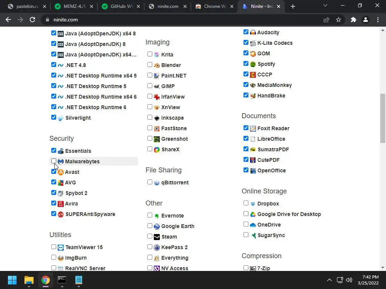The image size is (386, 289).
Task: Click the scrollbar down arrow
Action: pyautogui.click(x=383, y=268)
